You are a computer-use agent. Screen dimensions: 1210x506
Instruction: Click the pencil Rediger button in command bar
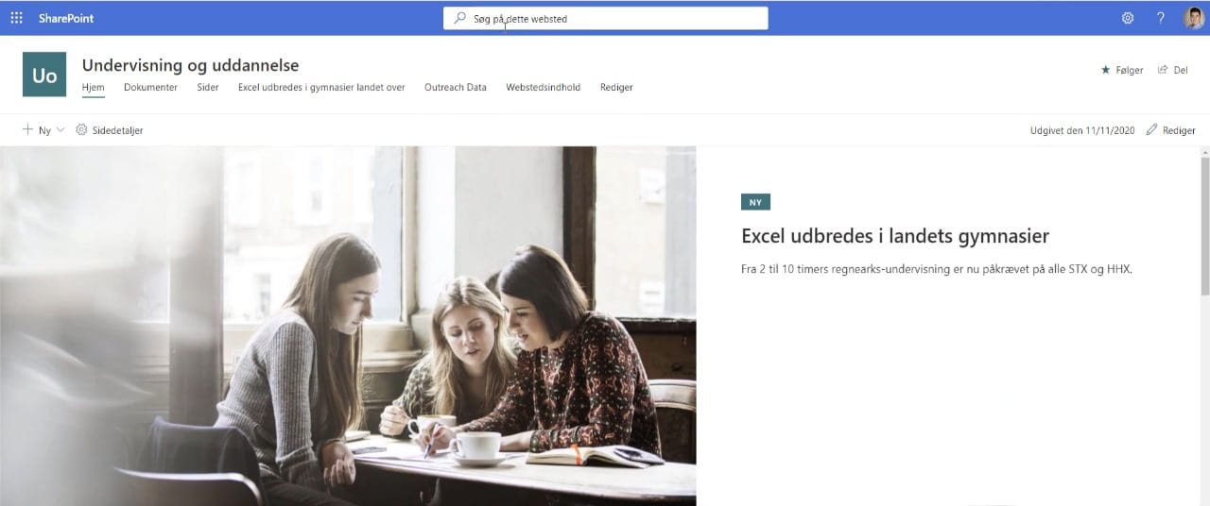(1170, 130)
